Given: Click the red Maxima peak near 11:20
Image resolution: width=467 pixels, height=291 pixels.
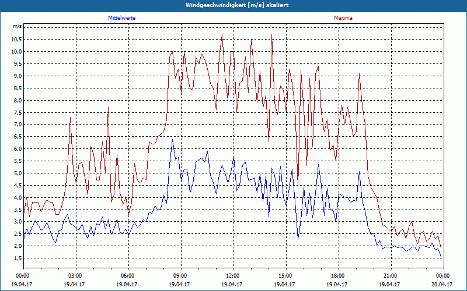Looking at the screenshot, I should [222, 35].
